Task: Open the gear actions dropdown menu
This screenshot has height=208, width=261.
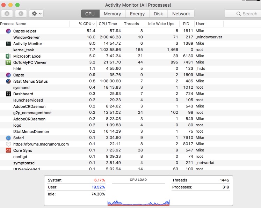Action: [x=36, y=14]
